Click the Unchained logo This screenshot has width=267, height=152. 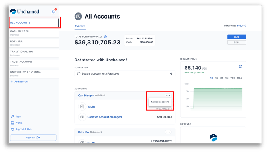(25, 11)
